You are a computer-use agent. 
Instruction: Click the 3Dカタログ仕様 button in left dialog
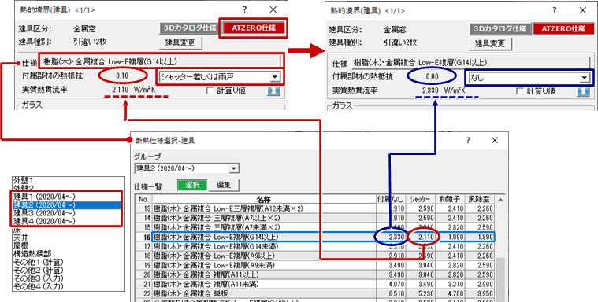point(190,28)
